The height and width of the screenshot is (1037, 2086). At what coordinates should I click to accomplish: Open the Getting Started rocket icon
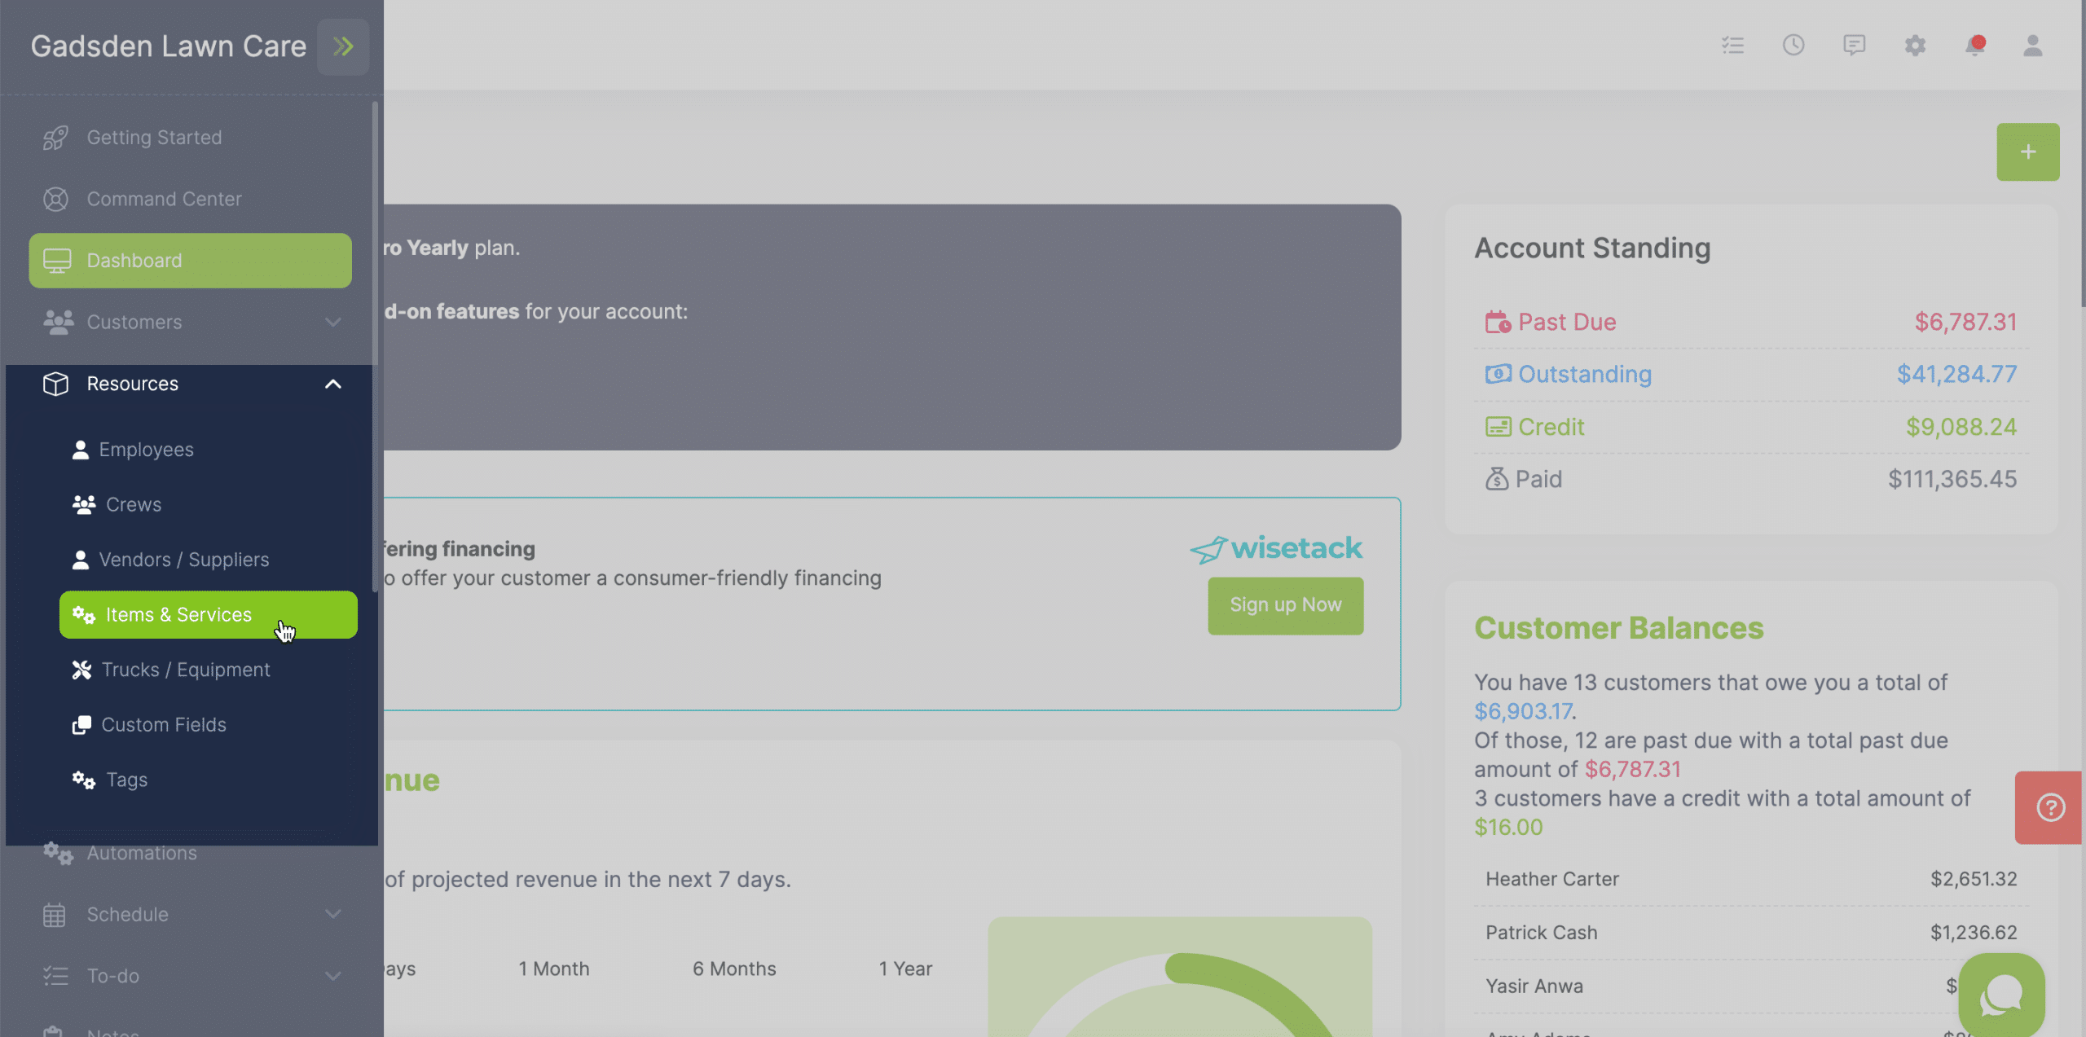(x=55, y=138)
